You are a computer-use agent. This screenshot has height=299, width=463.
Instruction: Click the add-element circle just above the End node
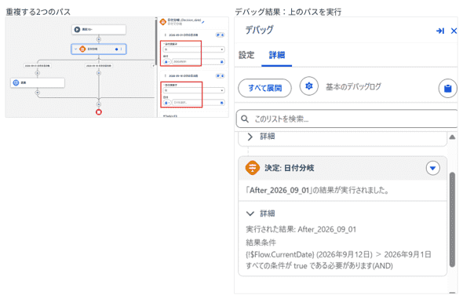click(99, 104)
